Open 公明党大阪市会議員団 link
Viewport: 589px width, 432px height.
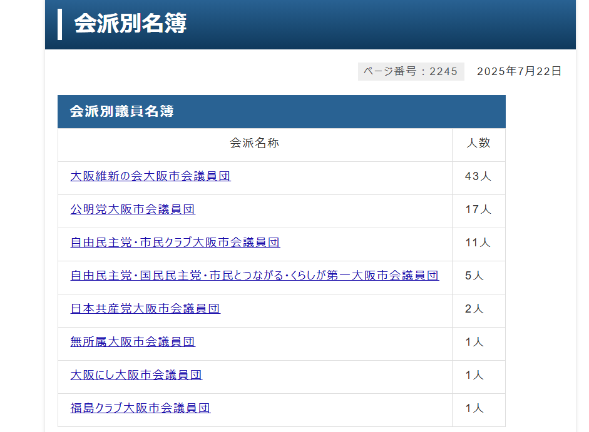click(x=133, y=209)
